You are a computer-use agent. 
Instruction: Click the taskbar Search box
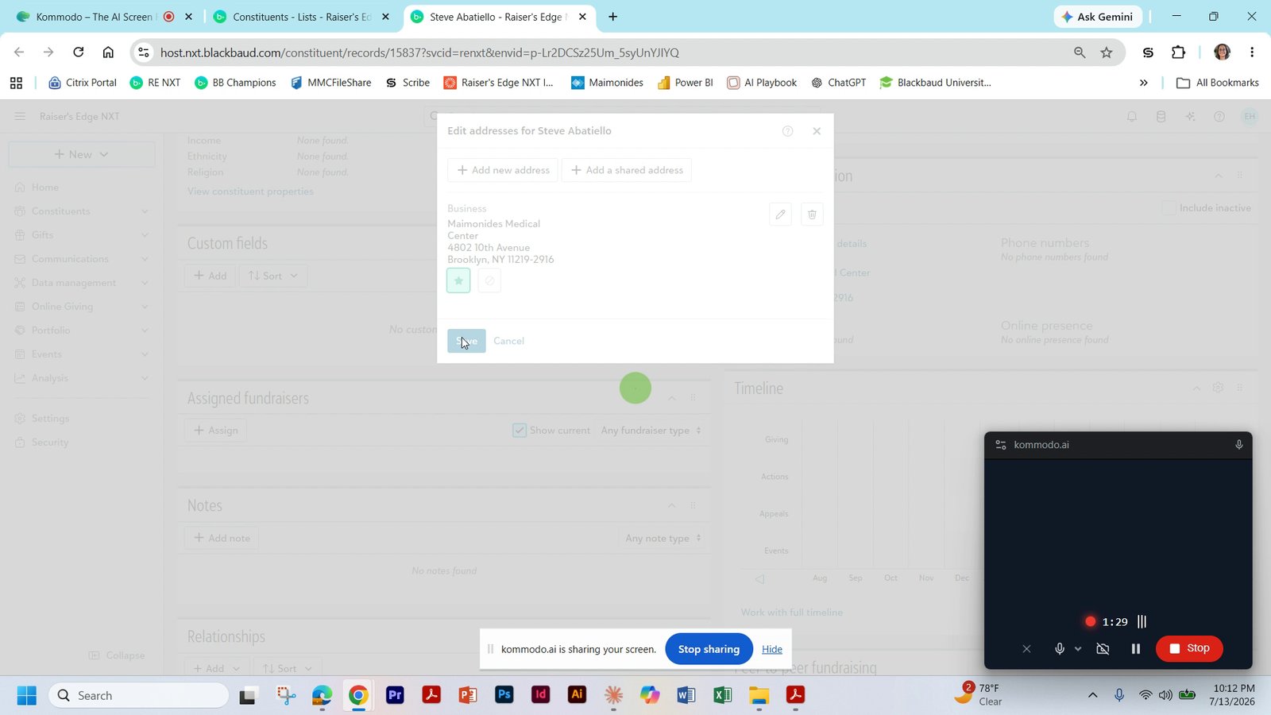tap(139, 696)
